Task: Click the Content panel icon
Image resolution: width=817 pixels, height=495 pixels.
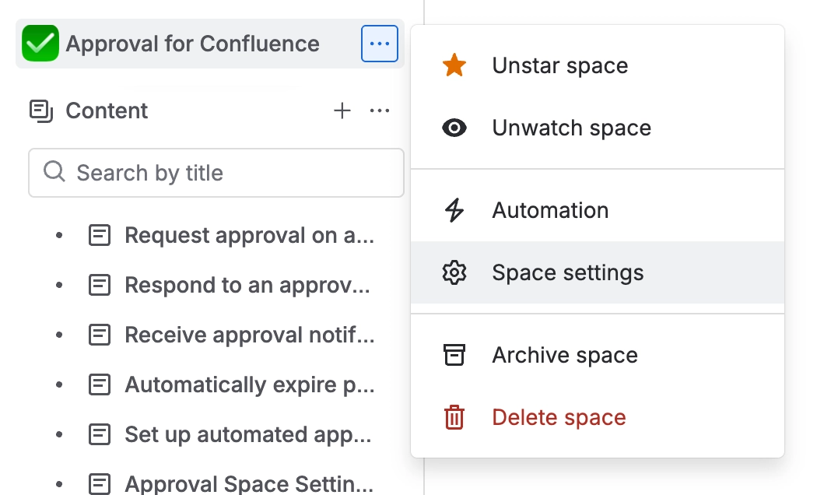Action: click(41, 111)
